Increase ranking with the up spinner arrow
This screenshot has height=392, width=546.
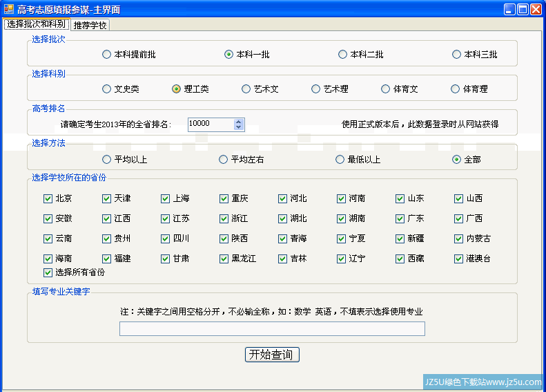239,122
